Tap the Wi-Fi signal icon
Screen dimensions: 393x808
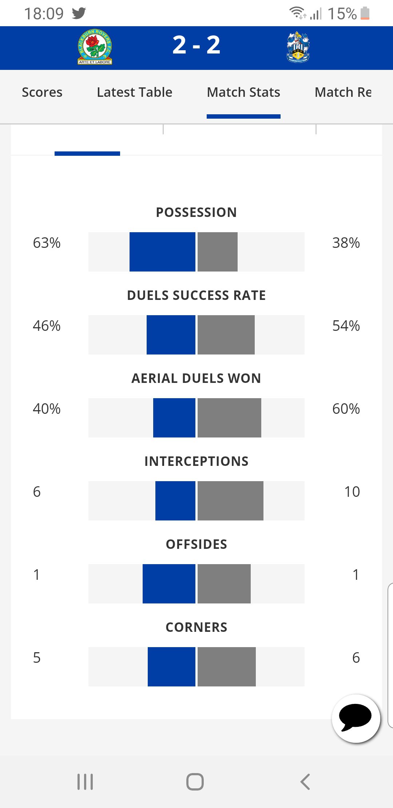(x=297, y=13)
